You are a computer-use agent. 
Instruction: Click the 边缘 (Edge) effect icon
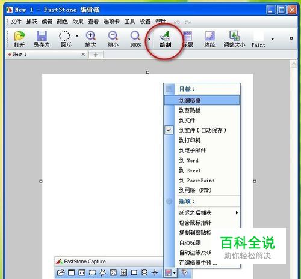point(209,39)
